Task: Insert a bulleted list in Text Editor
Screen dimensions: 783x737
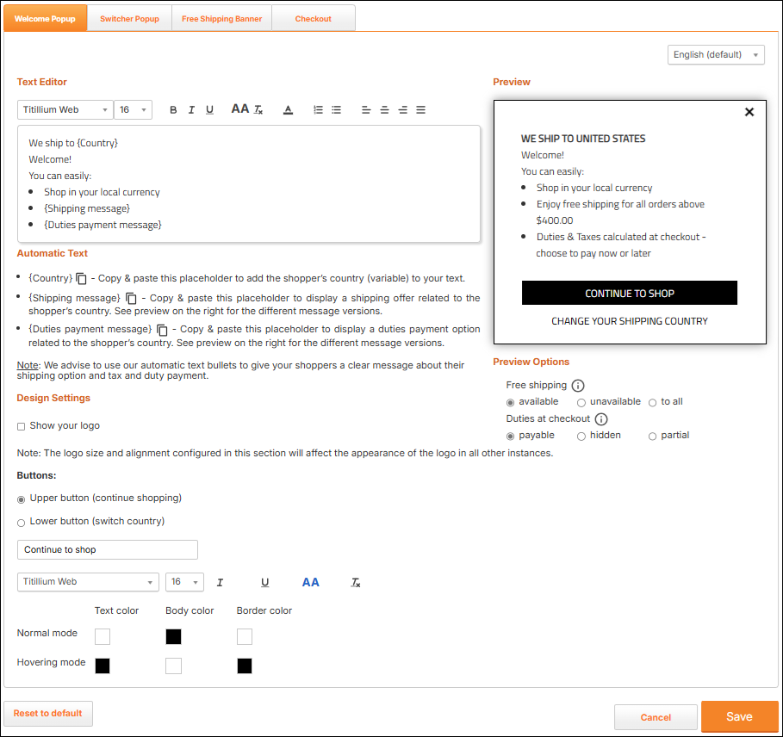Action: click(337, 110)
